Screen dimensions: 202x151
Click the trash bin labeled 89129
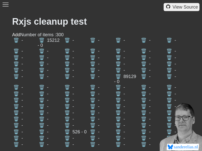click(x=118, y=76)
